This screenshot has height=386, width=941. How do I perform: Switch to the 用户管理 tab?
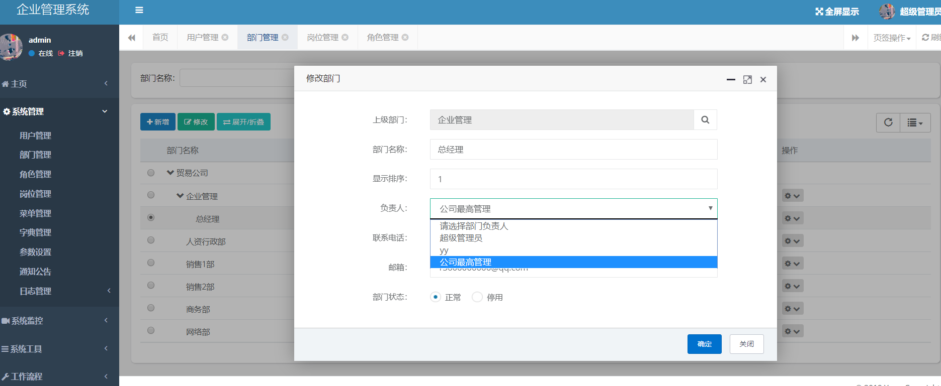click(x=202, y=37)
